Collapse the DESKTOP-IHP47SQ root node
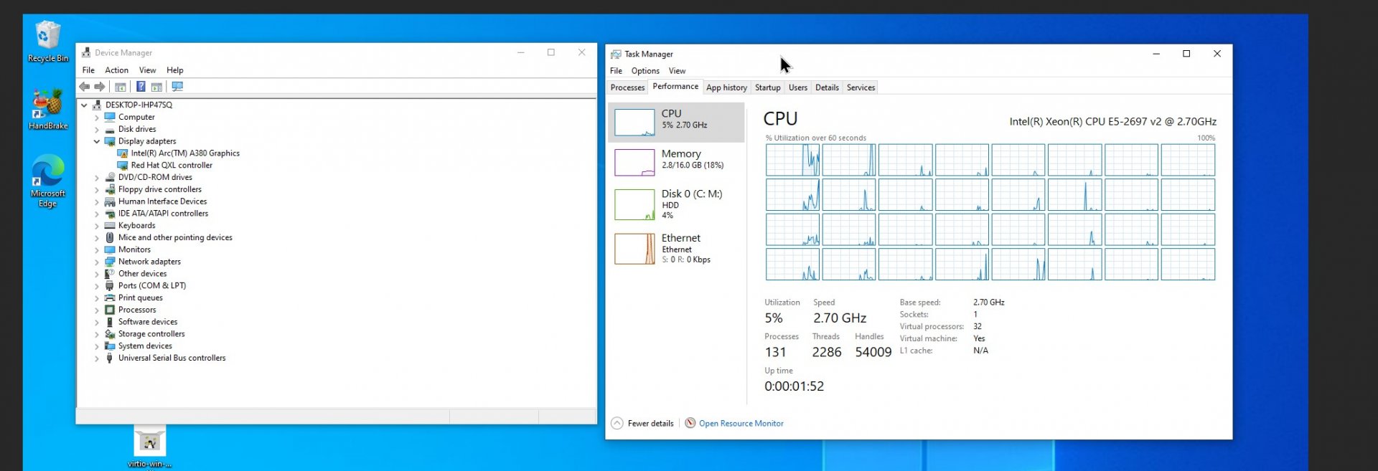The height and width of the screenshot is (471, 1378). [x=85, y=105]
